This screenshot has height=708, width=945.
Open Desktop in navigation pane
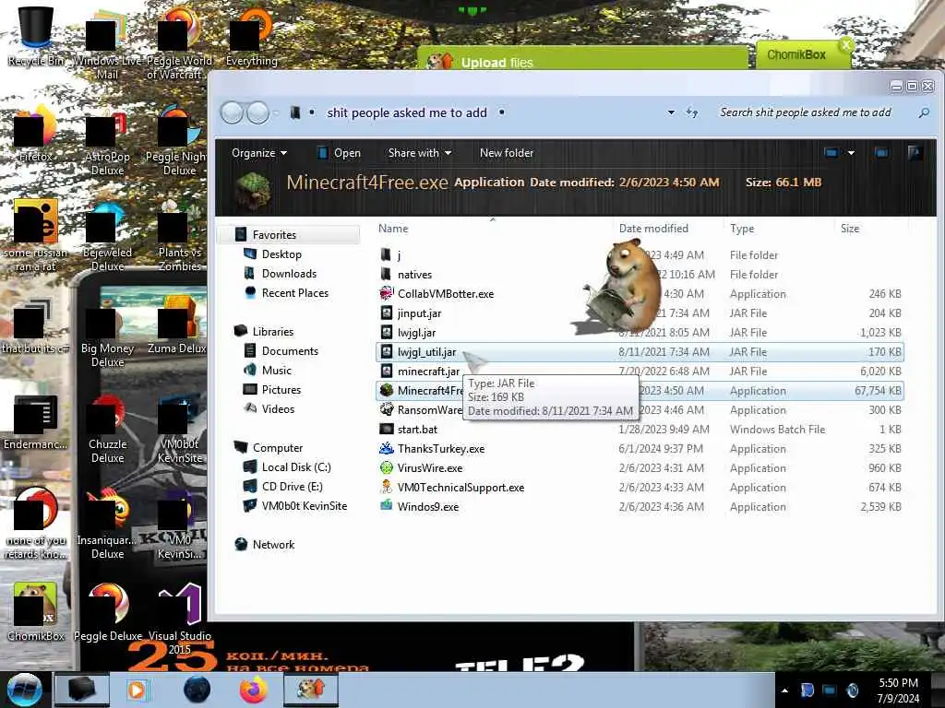pos(281,254)
